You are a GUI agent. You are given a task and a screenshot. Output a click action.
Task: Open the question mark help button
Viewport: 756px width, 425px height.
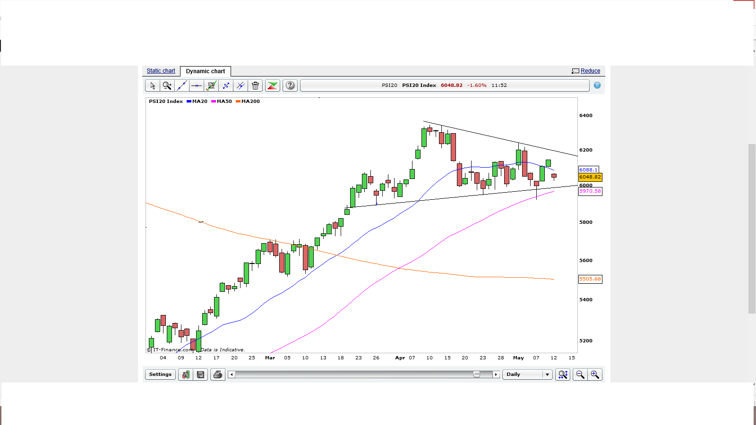(290, 85)
